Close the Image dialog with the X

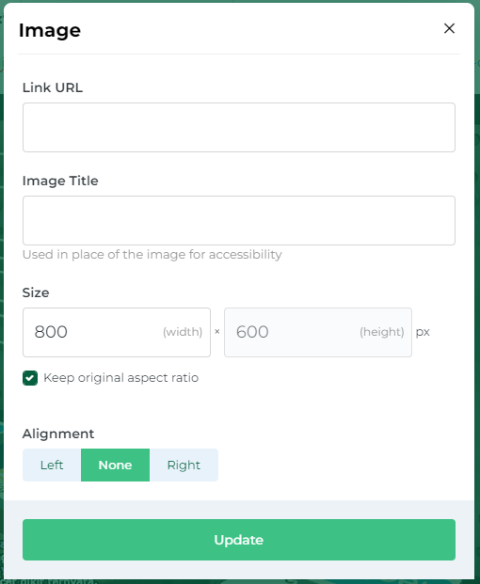449,28
